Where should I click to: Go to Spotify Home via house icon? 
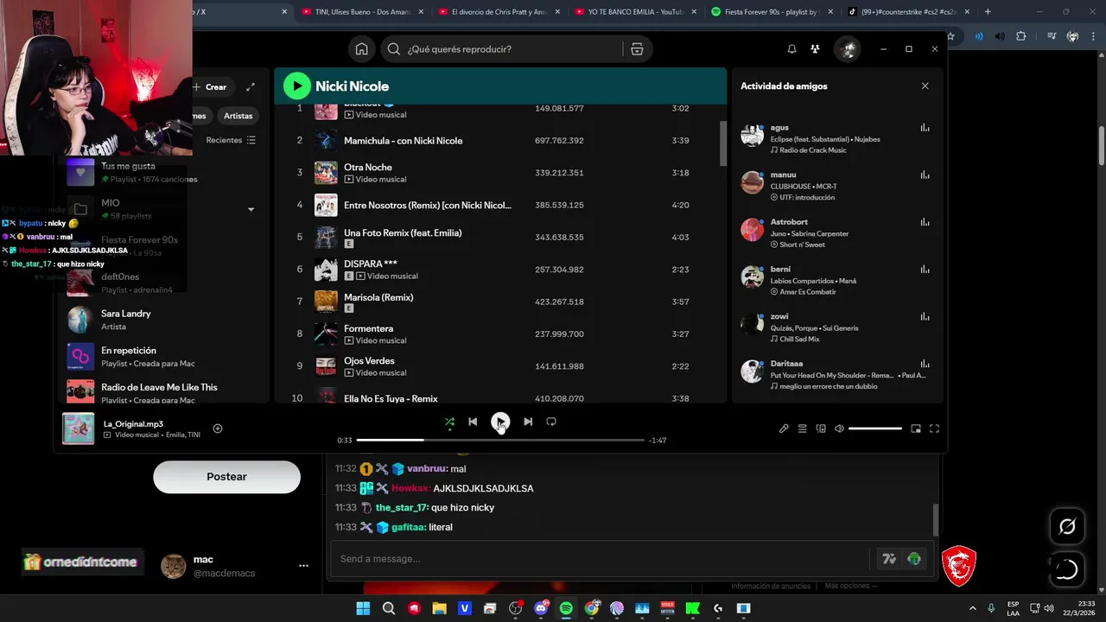pos(362,49)
